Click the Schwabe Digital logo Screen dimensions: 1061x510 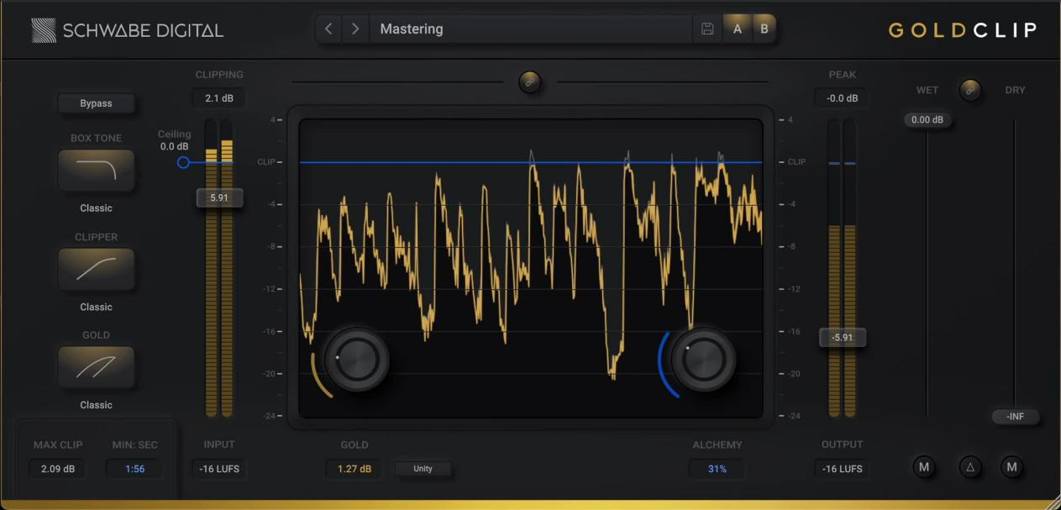coord(128,30)
